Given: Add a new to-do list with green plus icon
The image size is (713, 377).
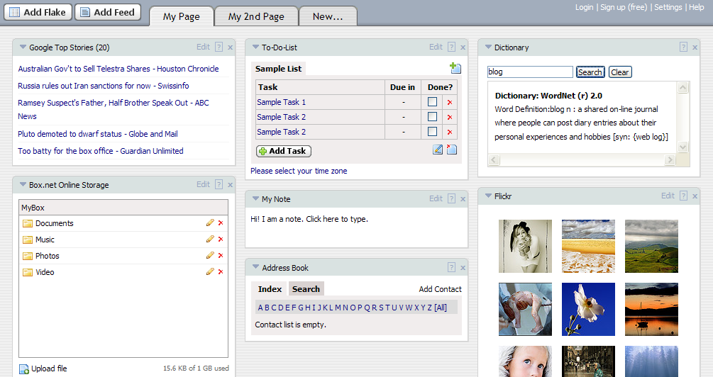Looking at the screenshot, I should pyautogui.click(x=455, y=68).
